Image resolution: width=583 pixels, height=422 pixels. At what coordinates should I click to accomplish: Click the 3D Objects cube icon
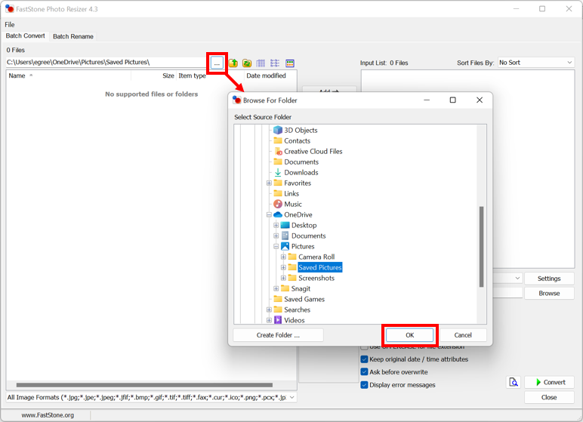tap(278, 130)
